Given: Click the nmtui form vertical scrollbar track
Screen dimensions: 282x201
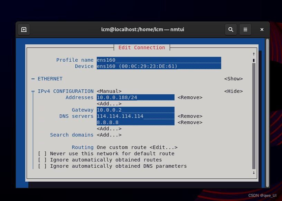Looking at the screenshot, I should (254, 115).
